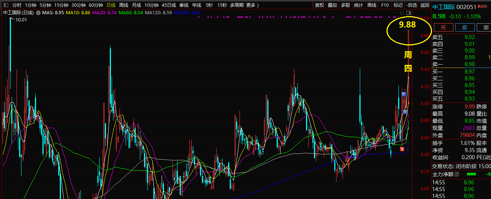The height and width of the screenshot is (199, 491).
Task: Click 买四 bid price 8.94
Action: [x=470, y=92]
